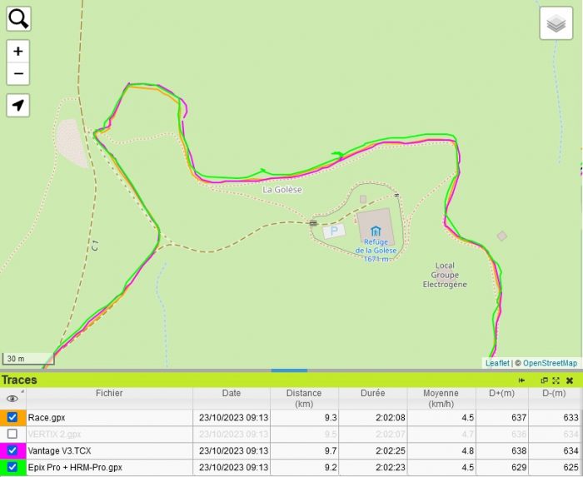Open the map search magnifier tool
Viewport: 583px width, 477px height.
pos(18,18)
